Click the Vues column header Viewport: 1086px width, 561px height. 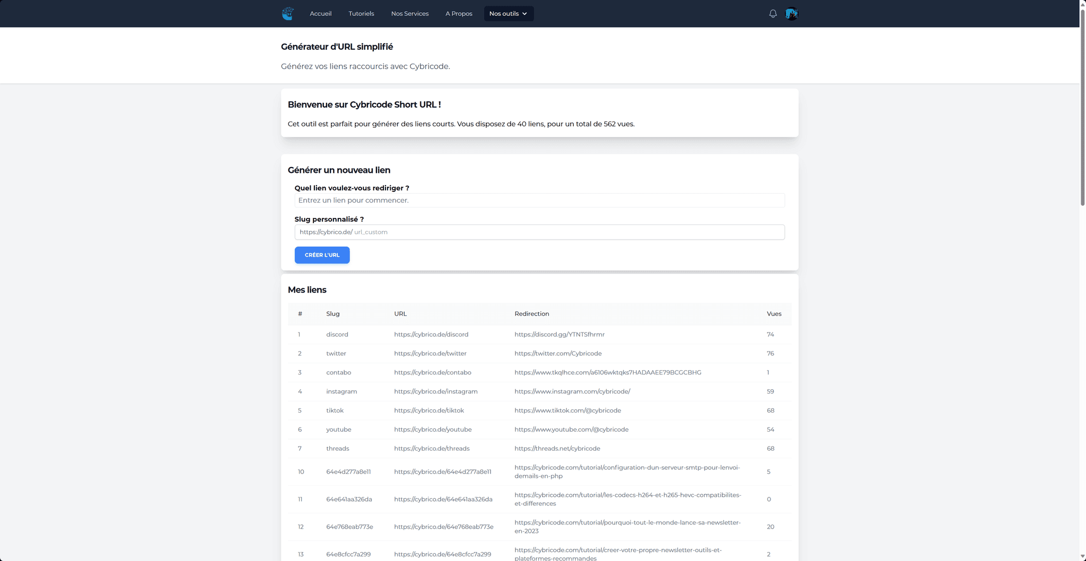tap(774, 314)
